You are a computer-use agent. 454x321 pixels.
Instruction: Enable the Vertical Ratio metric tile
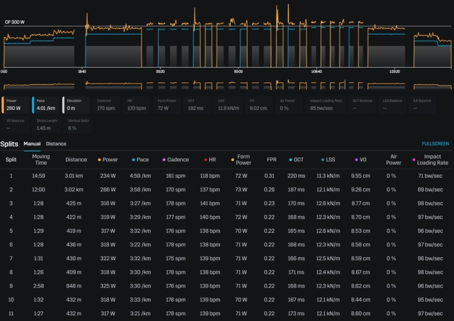pos(77,124)
